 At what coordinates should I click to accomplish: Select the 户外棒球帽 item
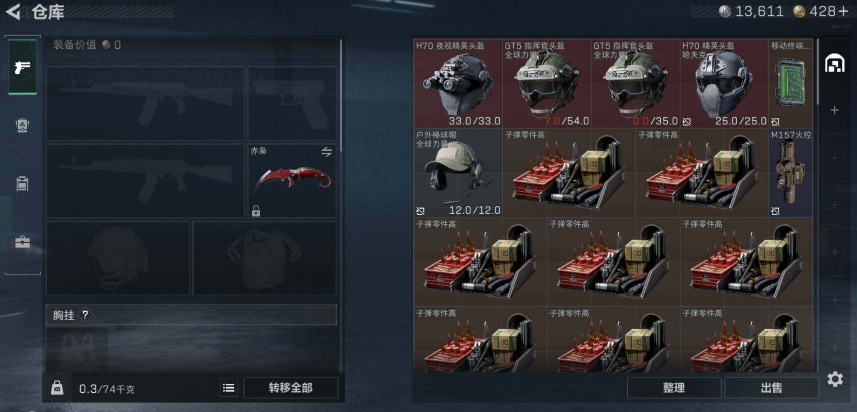(x=457, y=173)
